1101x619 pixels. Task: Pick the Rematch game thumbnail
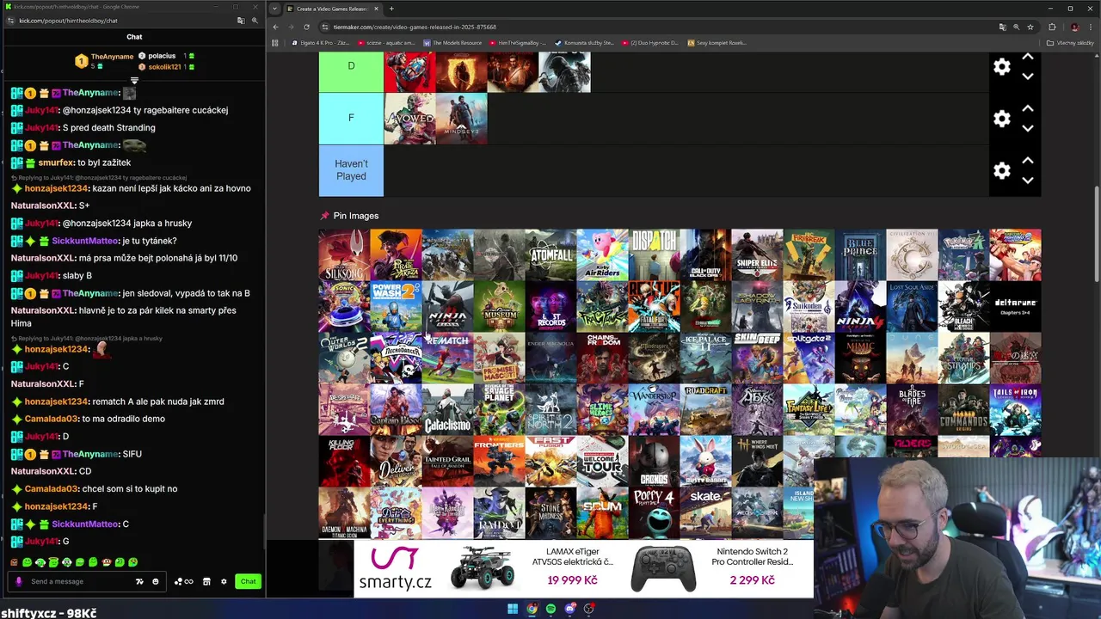point(447,358)
